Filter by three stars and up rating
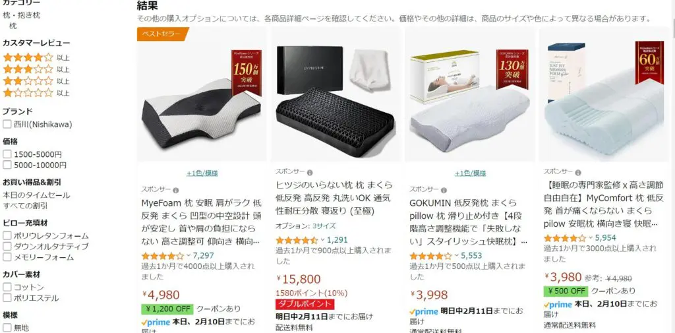The width and height of the screenshot is (675, 333). pyautogui.click(x=36, y=69)
